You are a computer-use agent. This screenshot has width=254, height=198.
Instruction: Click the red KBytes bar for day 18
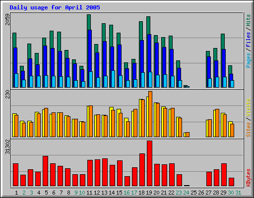coord(142,170)
